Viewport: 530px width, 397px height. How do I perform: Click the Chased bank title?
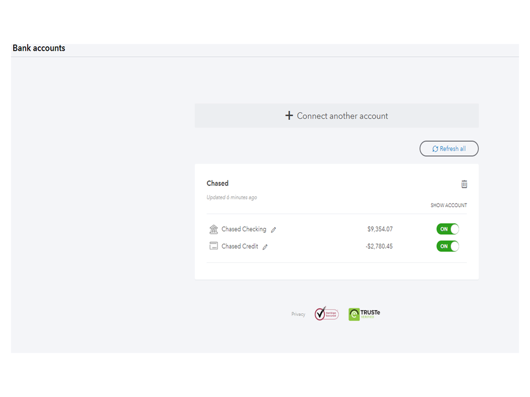[x=218, y=183]
